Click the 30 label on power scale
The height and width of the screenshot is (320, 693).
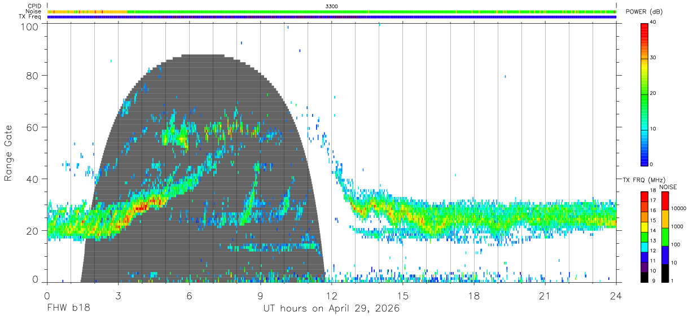[653, 58]
